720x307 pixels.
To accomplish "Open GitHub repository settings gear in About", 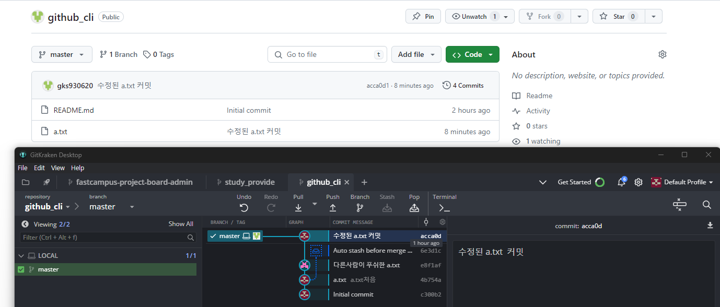I will coord(663,54).
